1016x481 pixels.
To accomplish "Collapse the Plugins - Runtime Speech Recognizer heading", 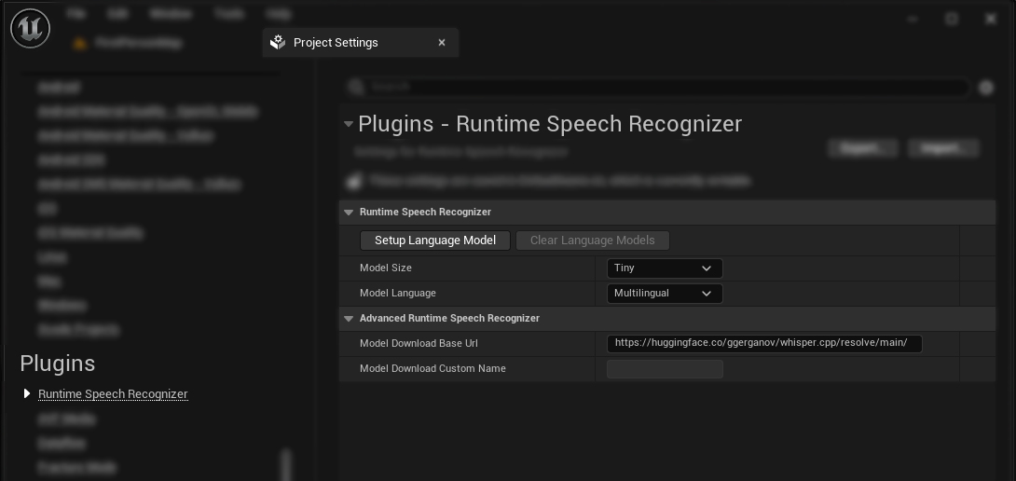I will click(349, 124).
